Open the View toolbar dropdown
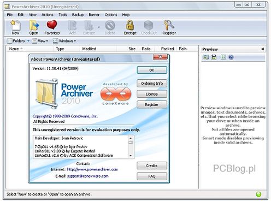This screenshot has height=201, width=271. 40,41
